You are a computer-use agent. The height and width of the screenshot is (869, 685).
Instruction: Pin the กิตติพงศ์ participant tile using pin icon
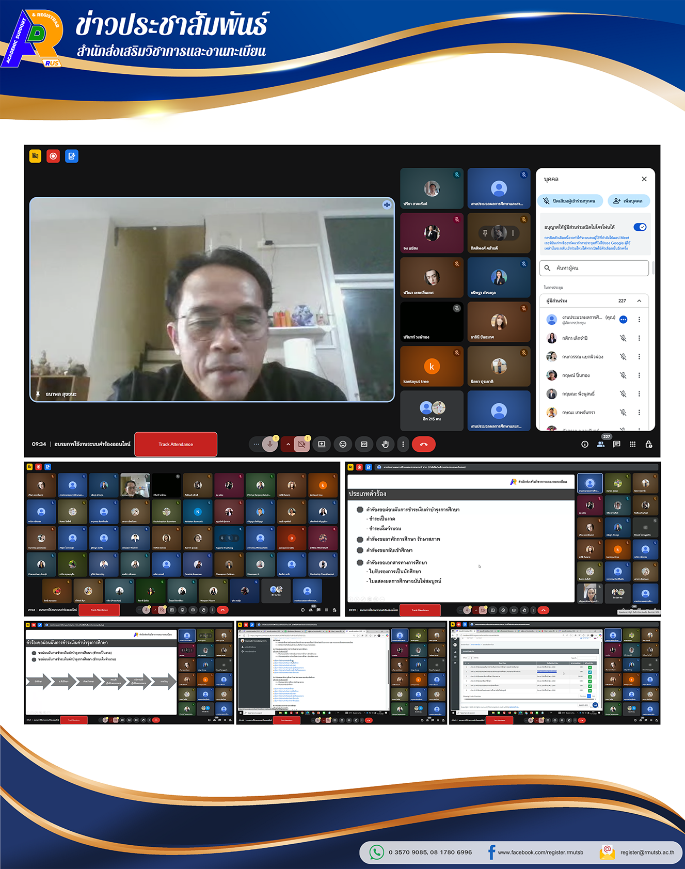point(485,233)
